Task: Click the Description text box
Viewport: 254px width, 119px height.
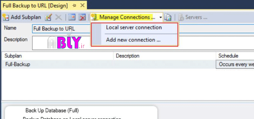Action: tap(143, 43)
